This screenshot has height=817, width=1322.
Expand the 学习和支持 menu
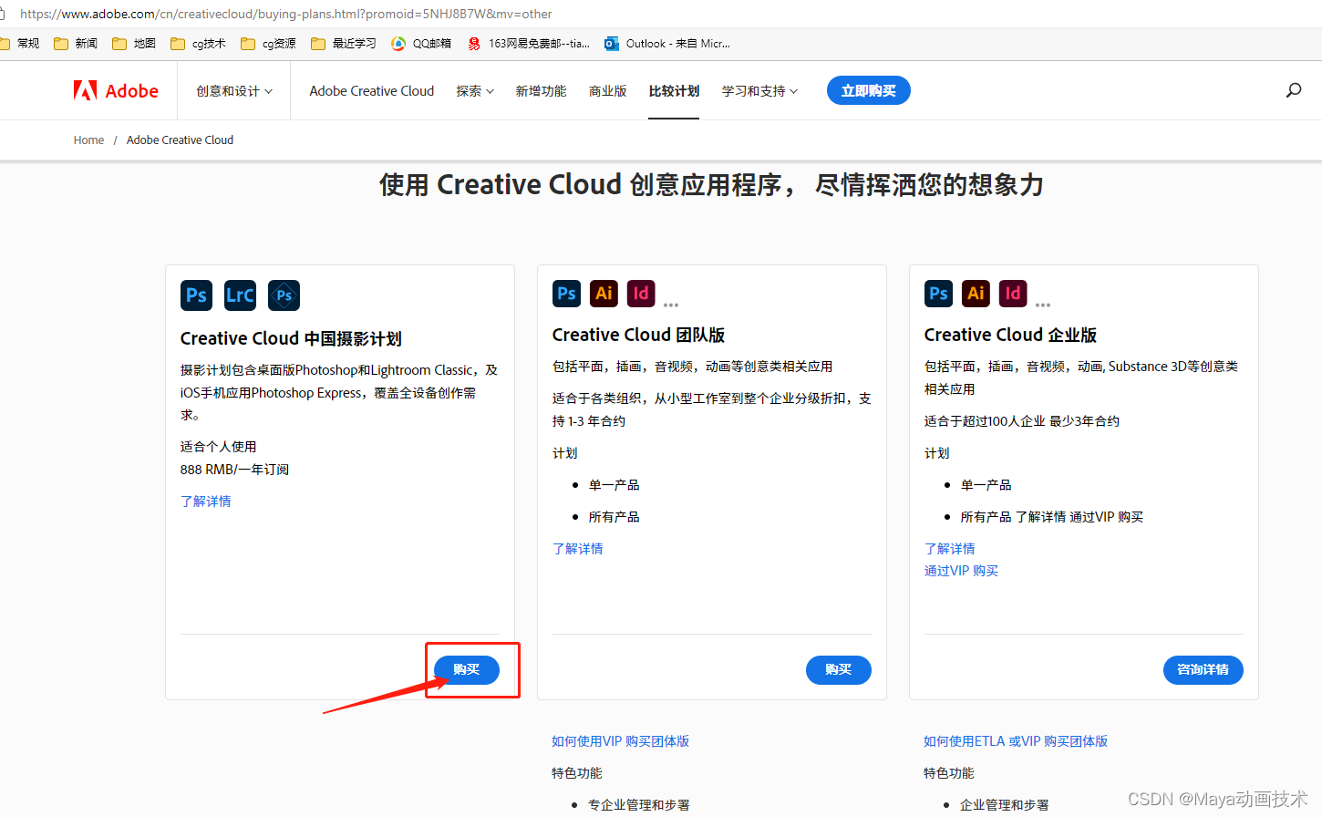point(759,91)
